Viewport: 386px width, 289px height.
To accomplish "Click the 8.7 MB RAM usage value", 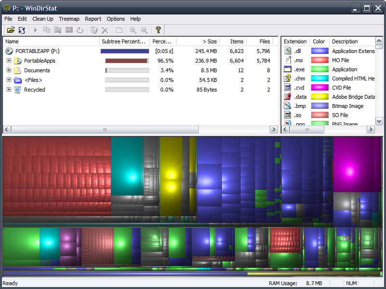I will 314,283.
